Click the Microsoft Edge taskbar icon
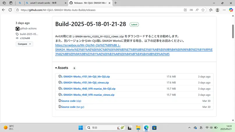This screenshot has width=235, height=132. (146, 128)
